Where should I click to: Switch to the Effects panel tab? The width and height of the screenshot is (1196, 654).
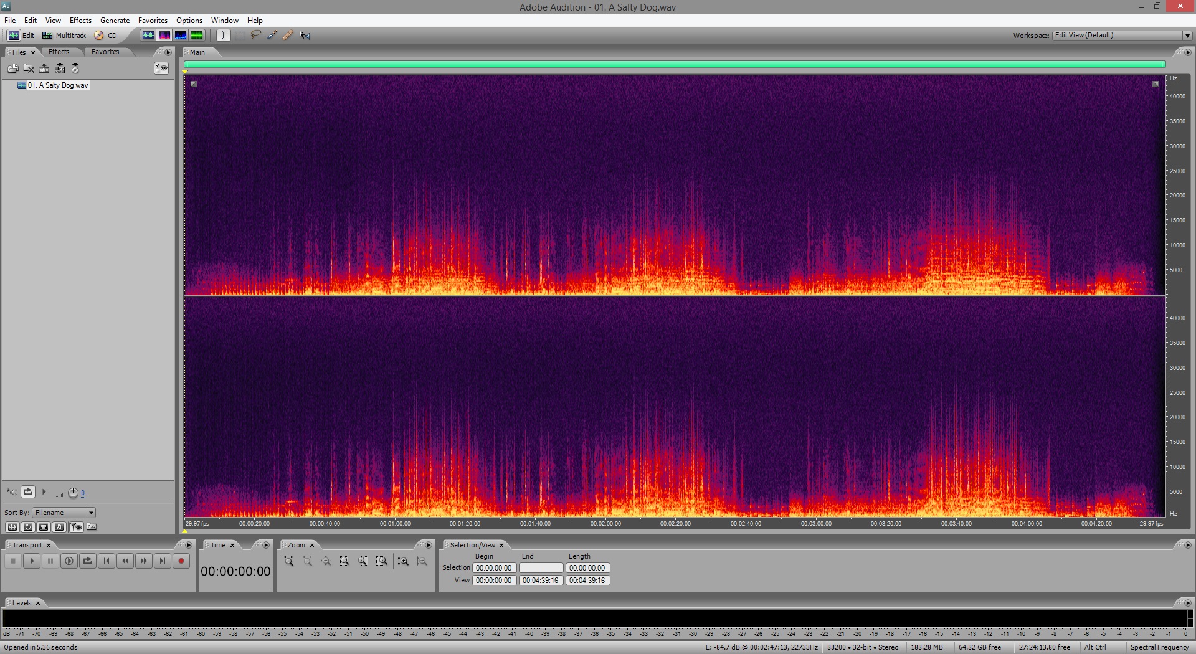click(x=59, y=52)
